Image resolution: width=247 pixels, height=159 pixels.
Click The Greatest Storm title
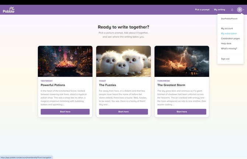click(x=171, y=85)
